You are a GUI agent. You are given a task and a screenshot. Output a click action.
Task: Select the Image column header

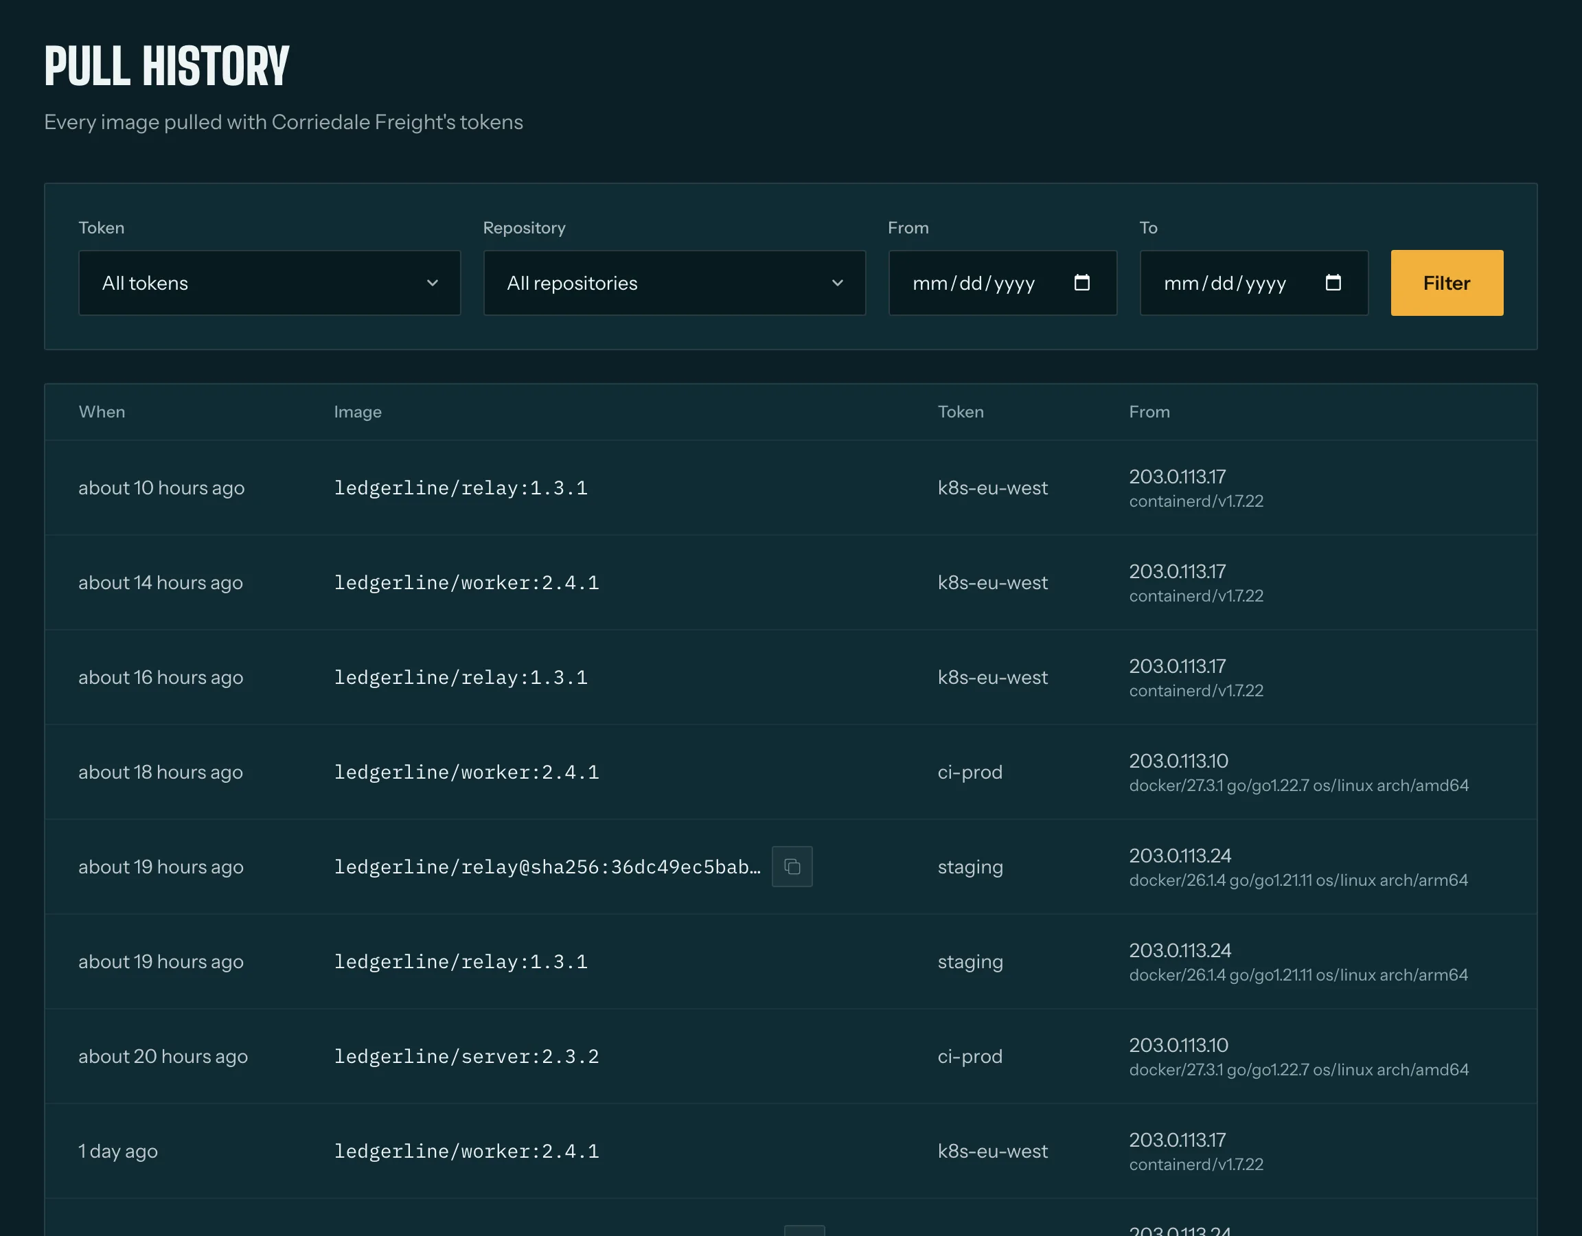357,411
